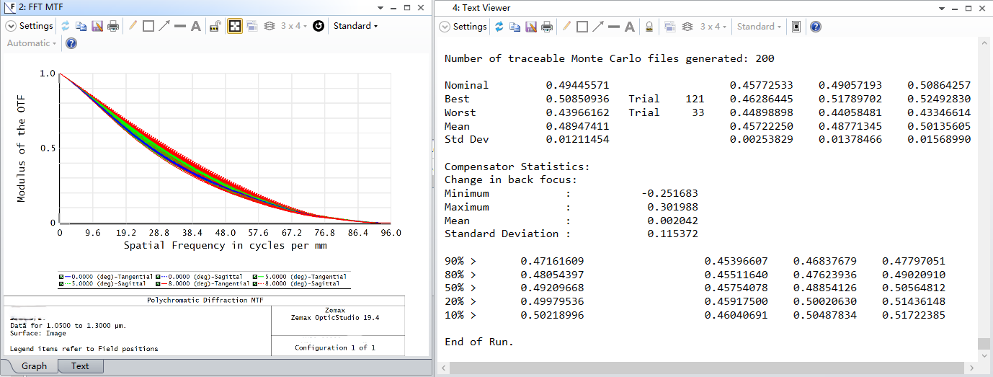Open the Standard dropdown in FFT MTF toolbar
The image size is (993, 377).
tap(355, 26)
